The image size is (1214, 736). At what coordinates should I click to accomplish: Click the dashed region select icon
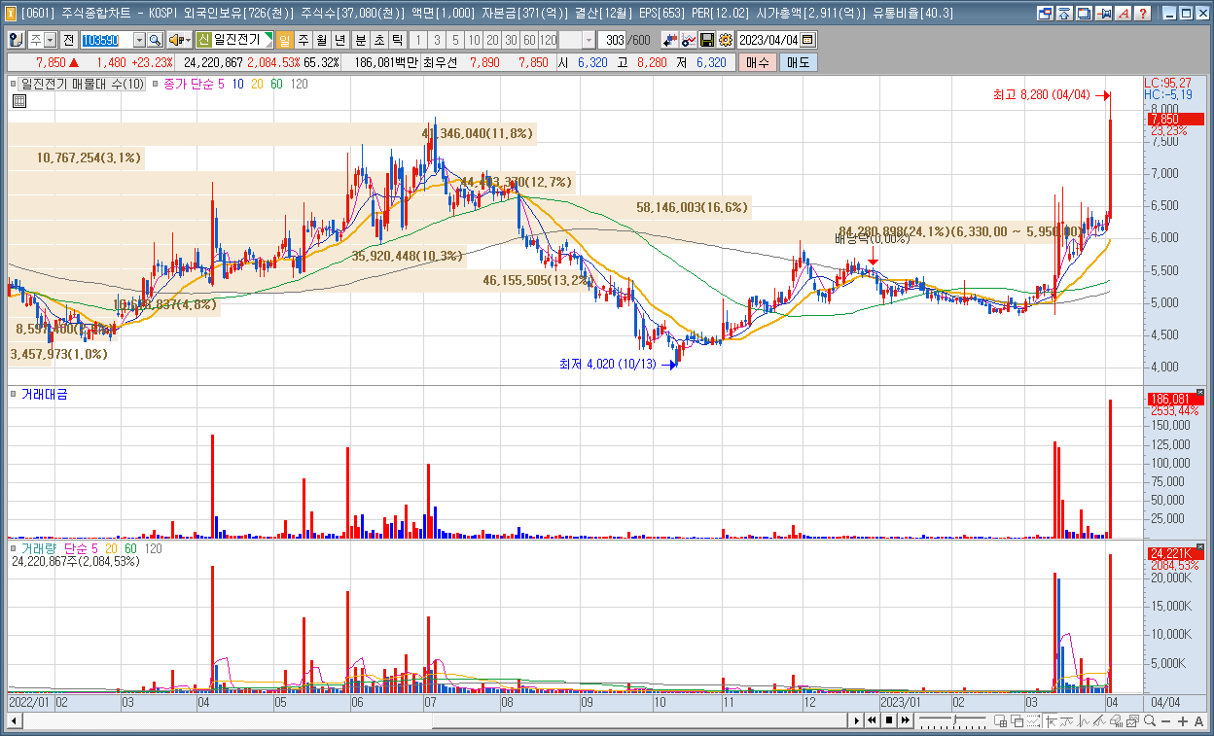coord(1034,720)
